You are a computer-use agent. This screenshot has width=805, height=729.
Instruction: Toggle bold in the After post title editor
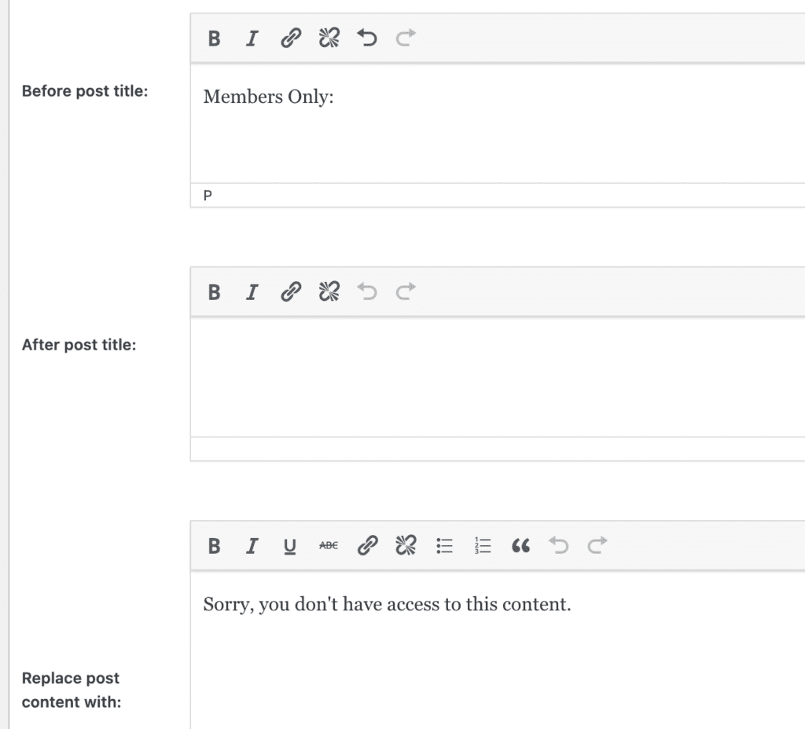pos(213,291)
